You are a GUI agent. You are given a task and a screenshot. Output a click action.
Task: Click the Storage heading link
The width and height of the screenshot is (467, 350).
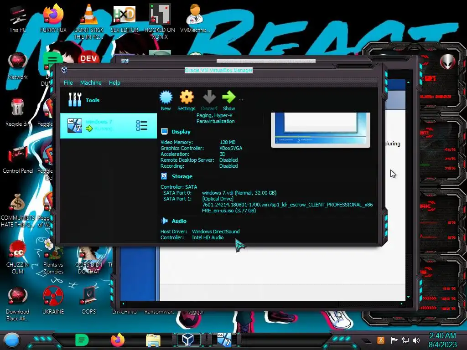click(182, 176)
